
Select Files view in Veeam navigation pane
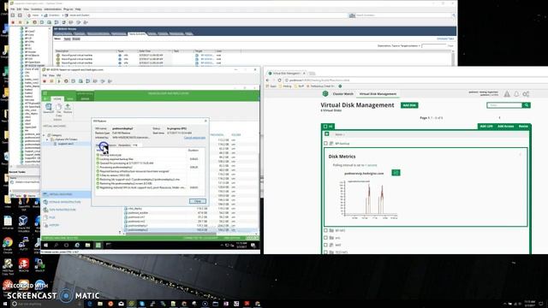tap(49, 217)
